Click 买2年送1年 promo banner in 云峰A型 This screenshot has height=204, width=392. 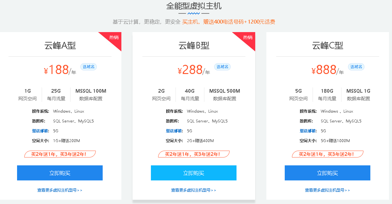pos(60,154)
